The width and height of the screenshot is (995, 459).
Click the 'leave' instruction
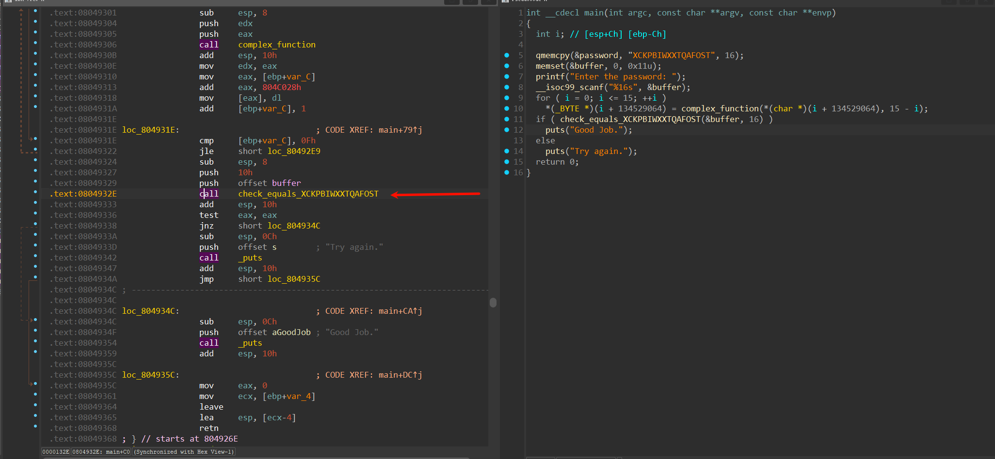tap(211, 407)
